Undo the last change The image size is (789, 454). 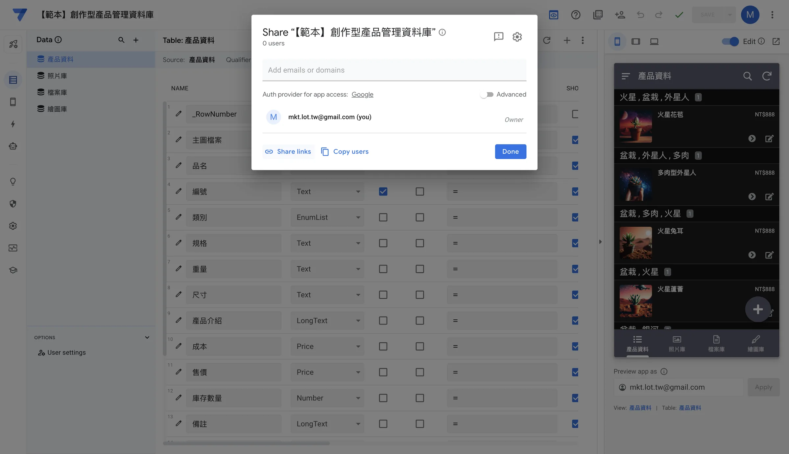(640, 15)
